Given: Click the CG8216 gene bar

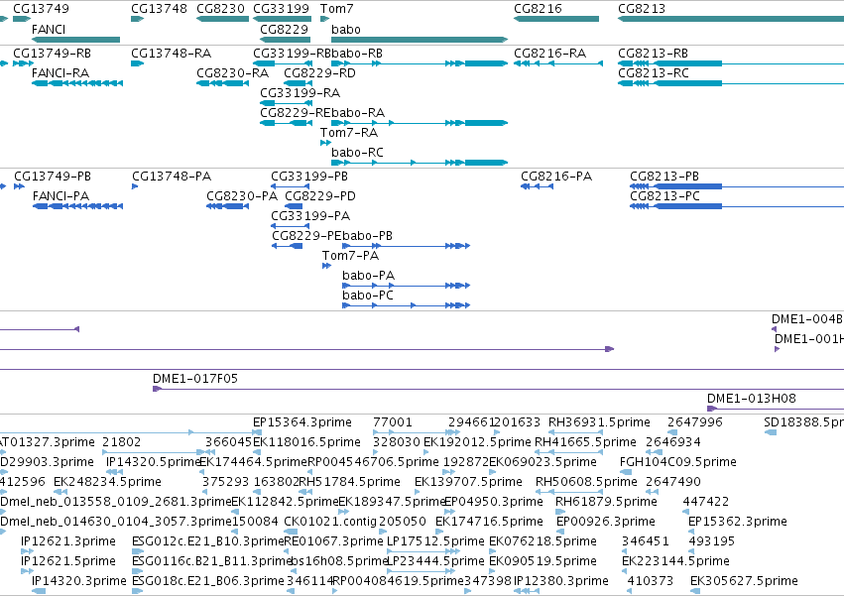Looking at the screenshot, I should click(x=556, y=19).
